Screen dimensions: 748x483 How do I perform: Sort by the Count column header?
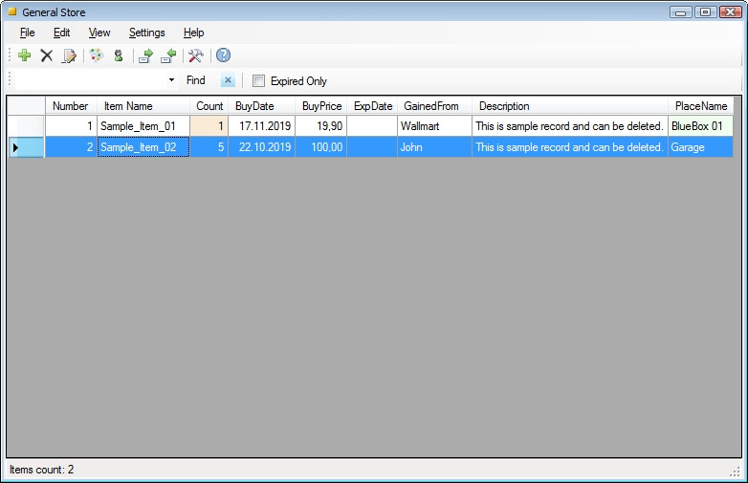click(x=209, y=106)
